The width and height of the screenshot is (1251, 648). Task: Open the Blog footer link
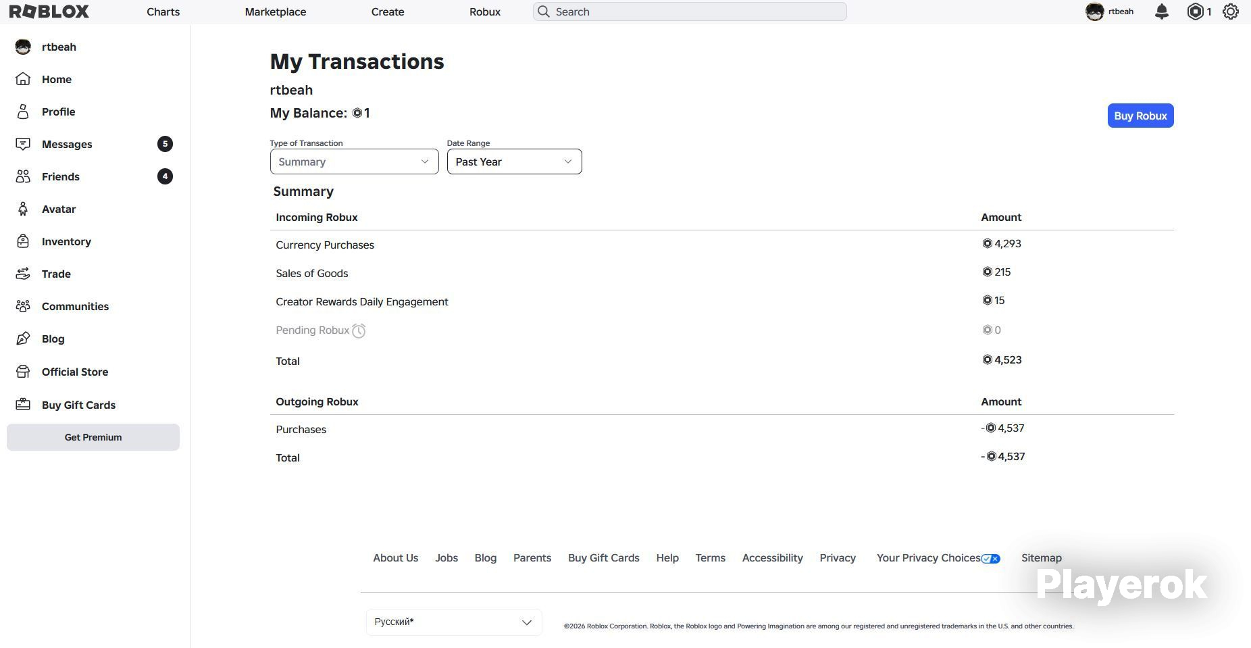[486, 558]
